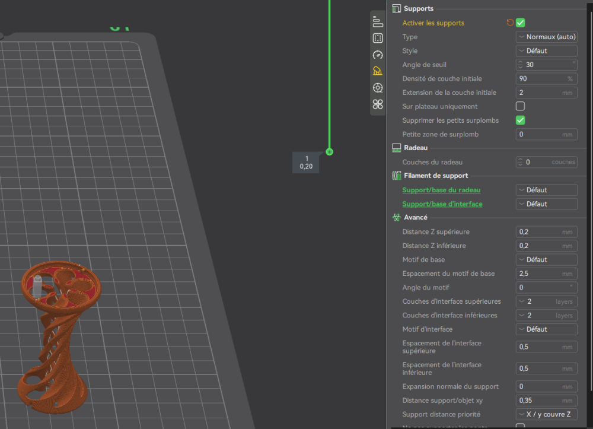Open the Style dropdown

(547, 50)
